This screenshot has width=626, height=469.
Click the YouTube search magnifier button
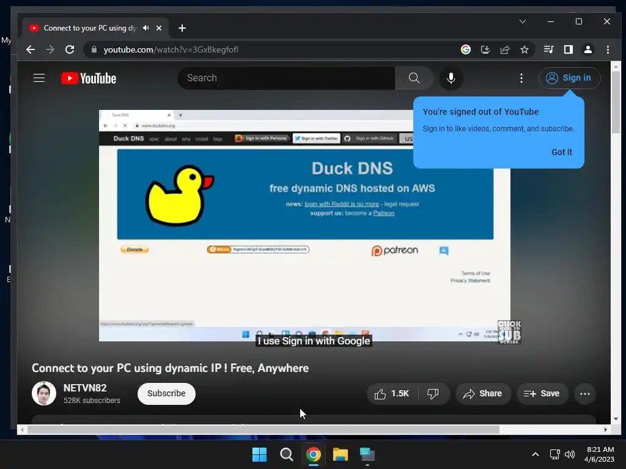(x=414, y=78)
